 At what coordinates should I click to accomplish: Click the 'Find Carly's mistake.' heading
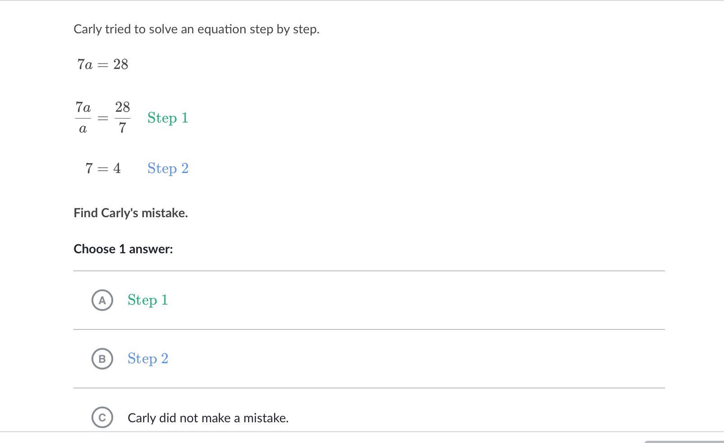click(131, 213)
